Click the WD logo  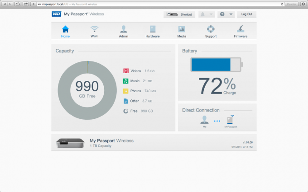pyautogui.click(x=57, y=14)
